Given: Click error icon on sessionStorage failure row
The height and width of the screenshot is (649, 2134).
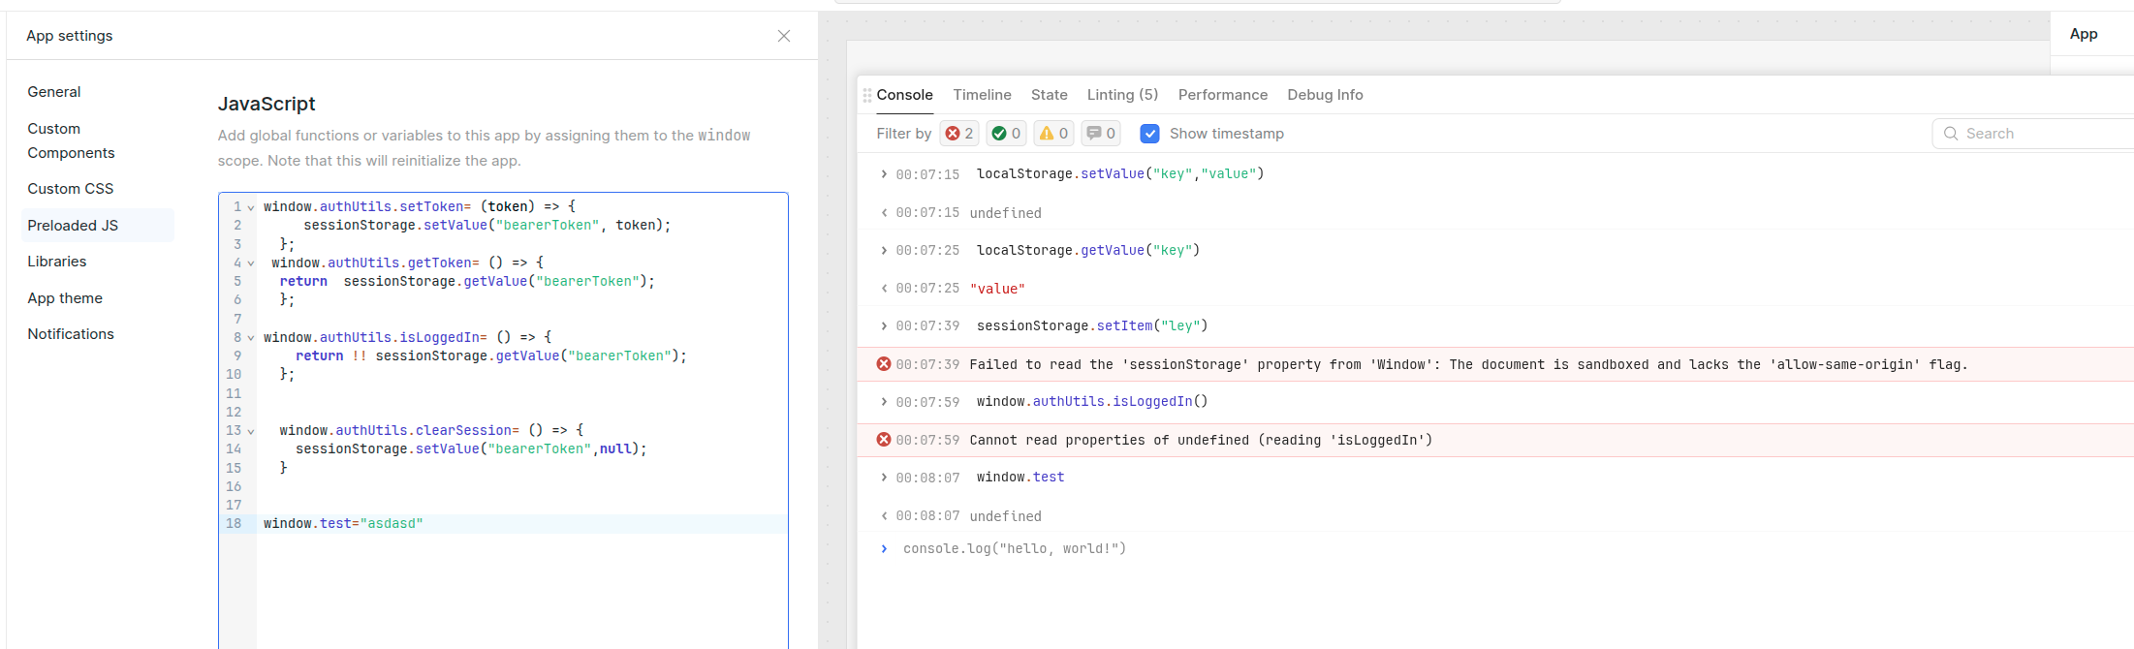Looking at the screenshot, I should tap(883, 364).
